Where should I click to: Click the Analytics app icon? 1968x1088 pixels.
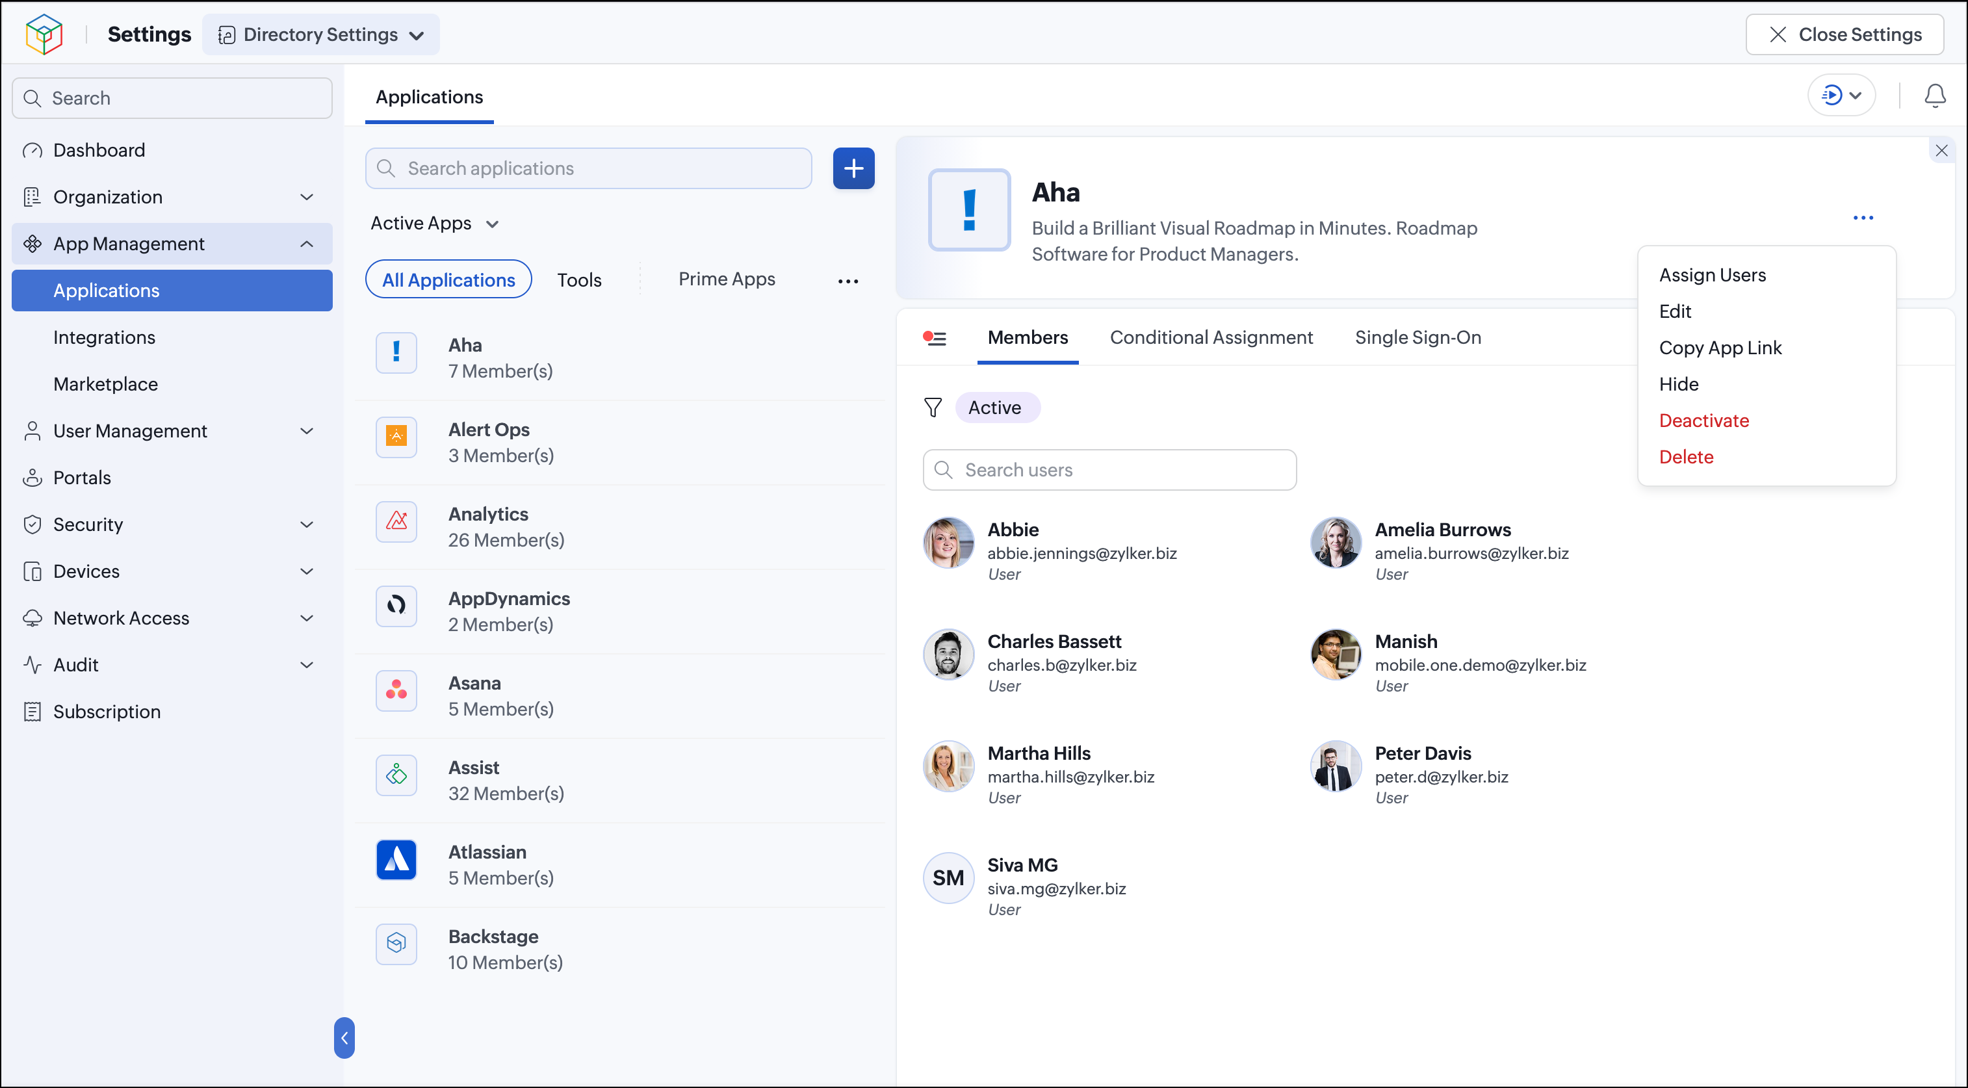pyautogui.click(x=396, y=521)
